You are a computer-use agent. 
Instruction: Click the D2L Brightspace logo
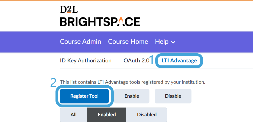click(100, 16)
